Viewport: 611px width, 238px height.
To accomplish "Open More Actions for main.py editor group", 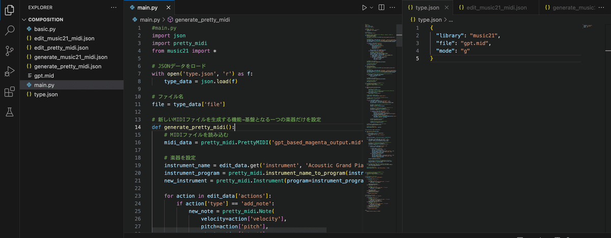I will coord(393,8).
